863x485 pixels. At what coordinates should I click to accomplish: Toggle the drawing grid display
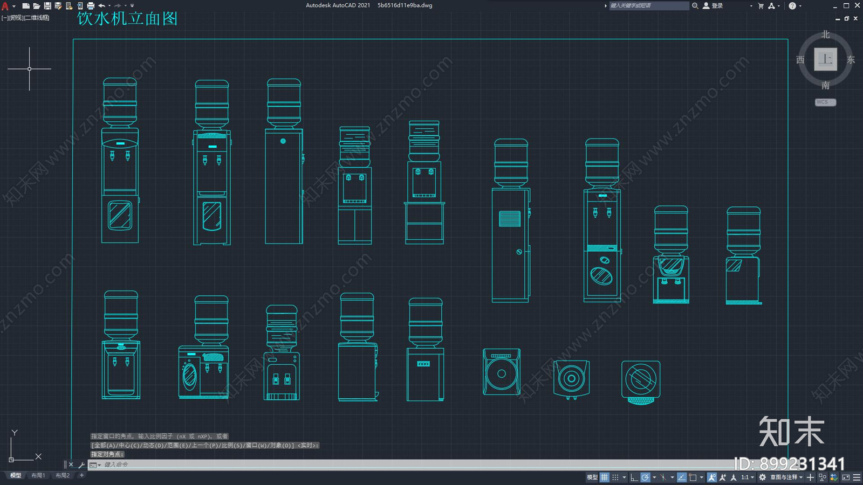point(605,477)
